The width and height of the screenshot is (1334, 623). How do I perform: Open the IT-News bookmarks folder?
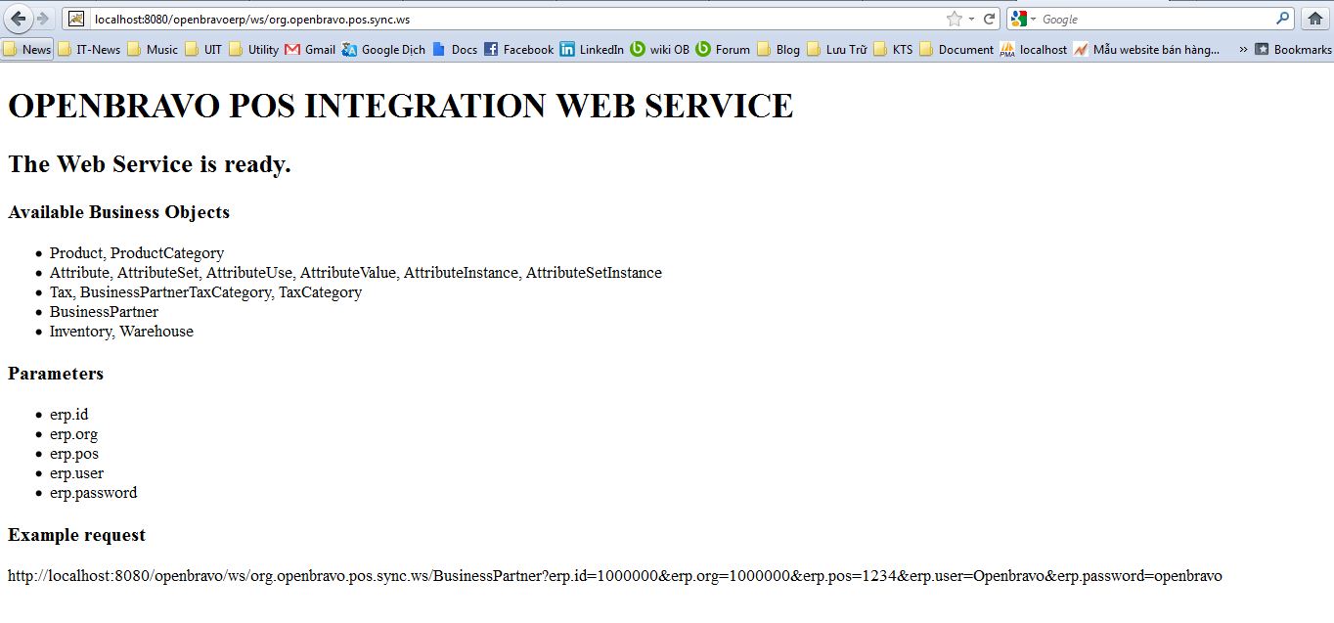pyautogui.click(x=89, y=49)
